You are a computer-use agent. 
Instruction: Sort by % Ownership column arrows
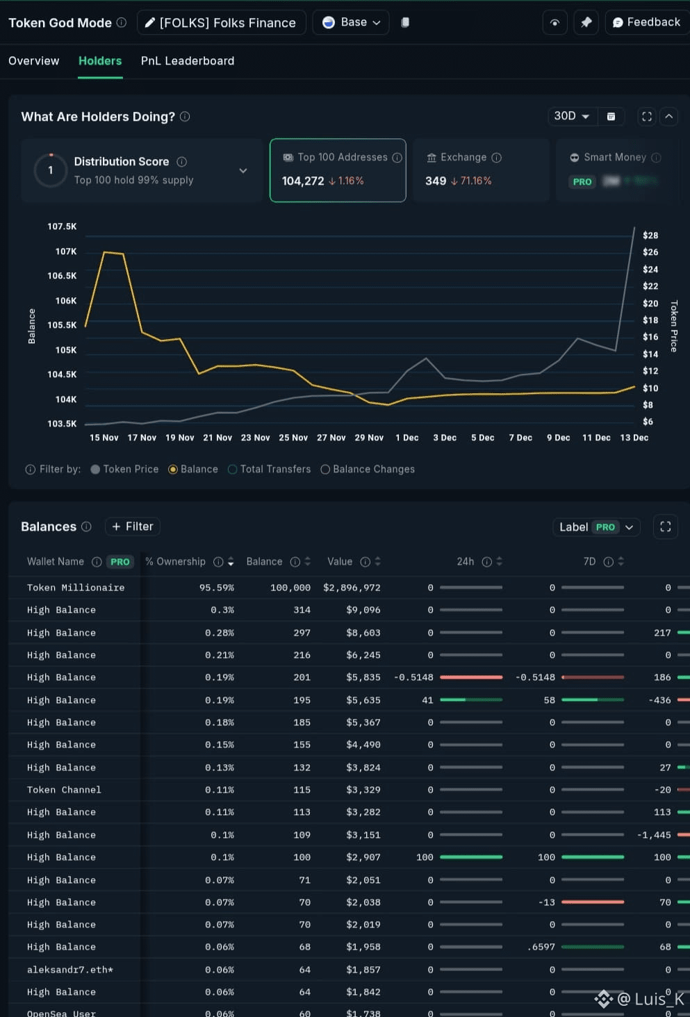[x=231, y=562]
